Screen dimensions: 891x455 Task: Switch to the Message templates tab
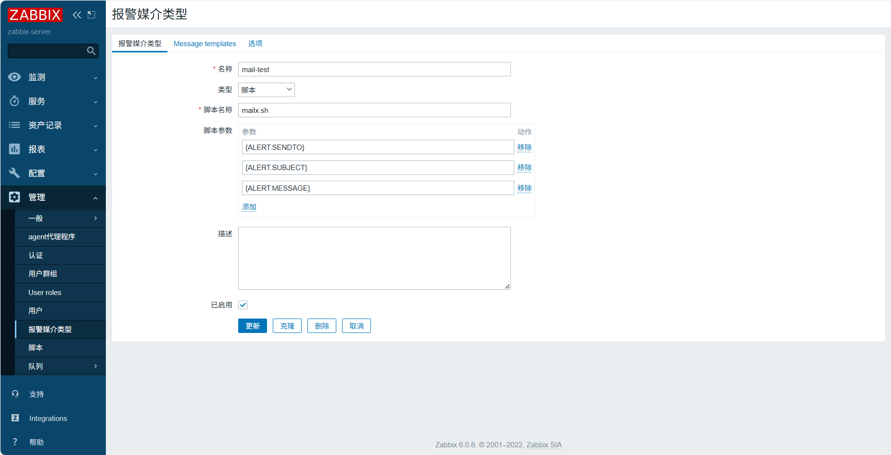(205, 43)
